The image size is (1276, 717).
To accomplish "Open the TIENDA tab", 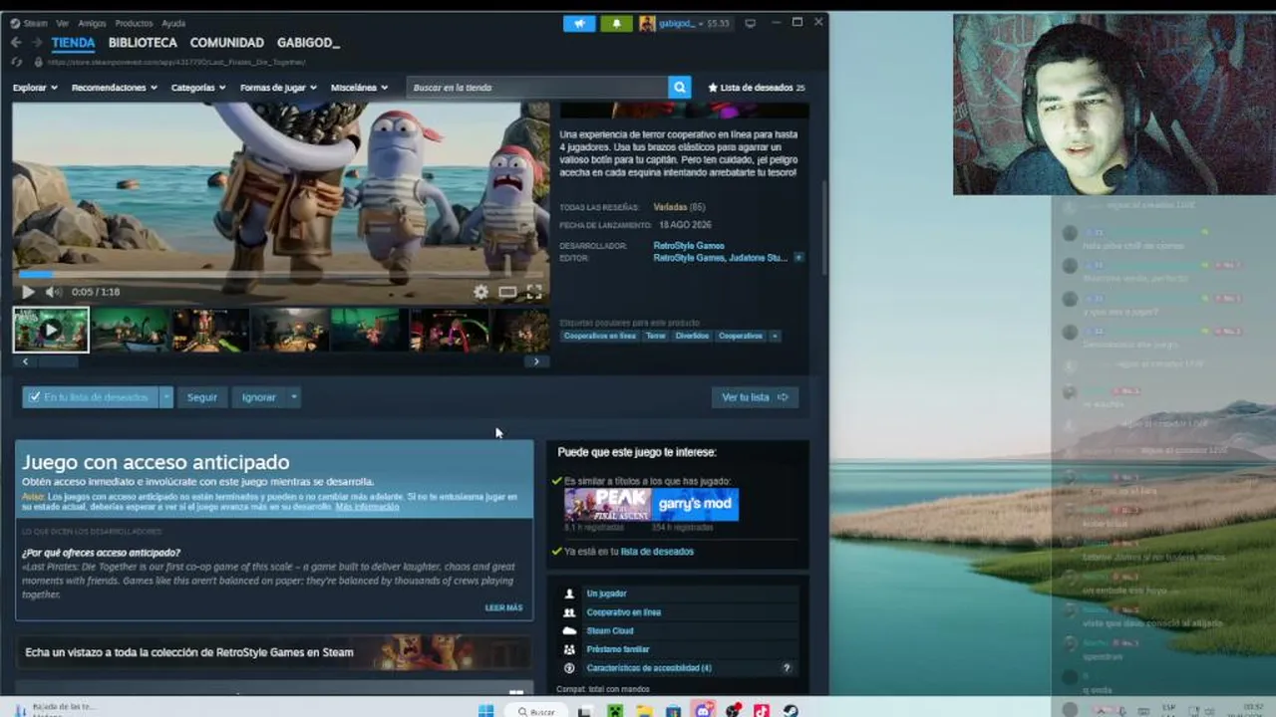I will 74,43.
